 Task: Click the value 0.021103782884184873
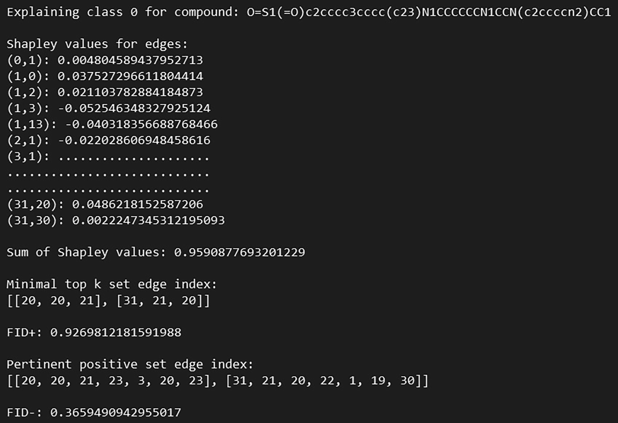130,92
